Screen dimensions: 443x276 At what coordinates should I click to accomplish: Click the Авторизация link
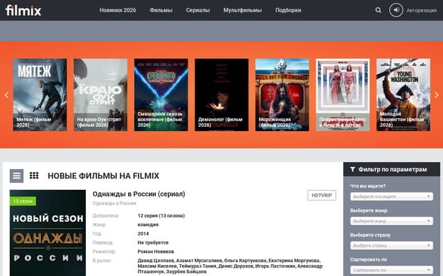422,10
